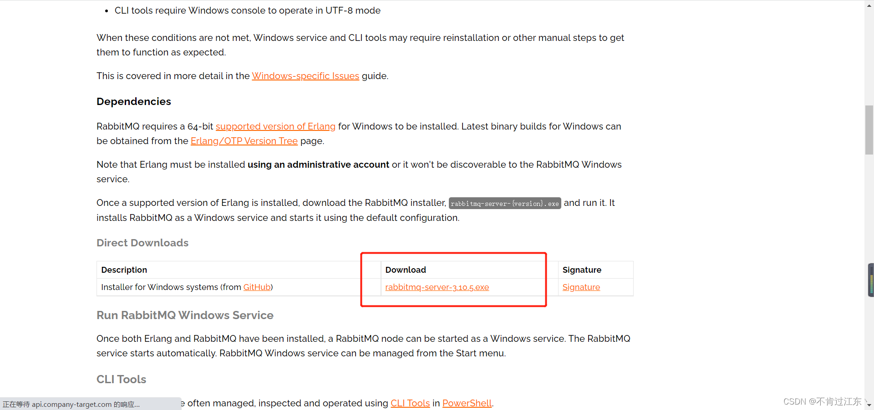
Task: Click the Direct Downloads heading
Action: pyautogui.click(x=142, y=243)
